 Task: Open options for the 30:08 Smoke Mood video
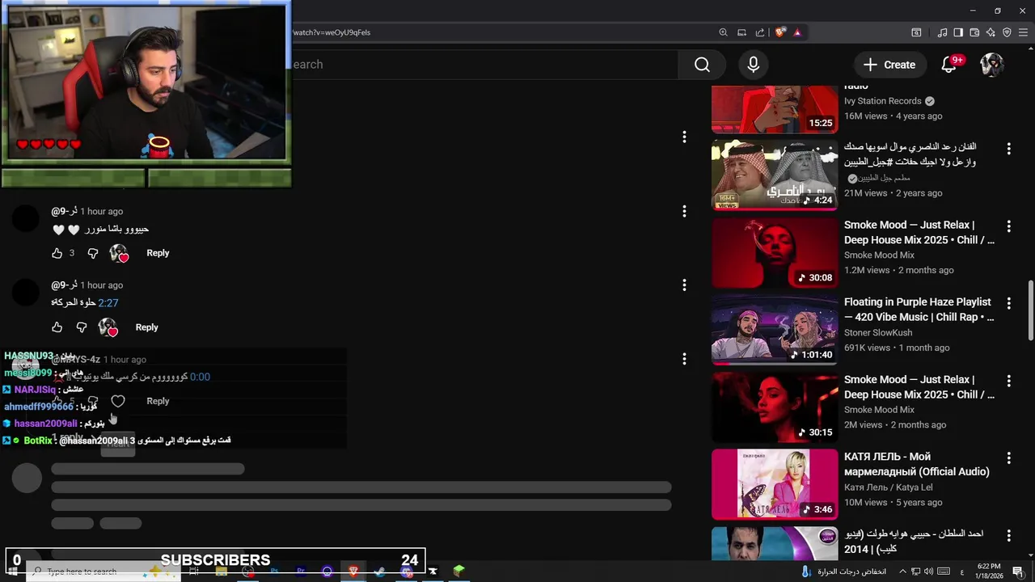[1008, 226]
